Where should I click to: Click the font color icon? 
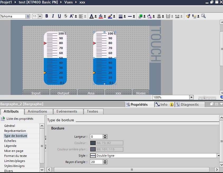coord(92,16)
